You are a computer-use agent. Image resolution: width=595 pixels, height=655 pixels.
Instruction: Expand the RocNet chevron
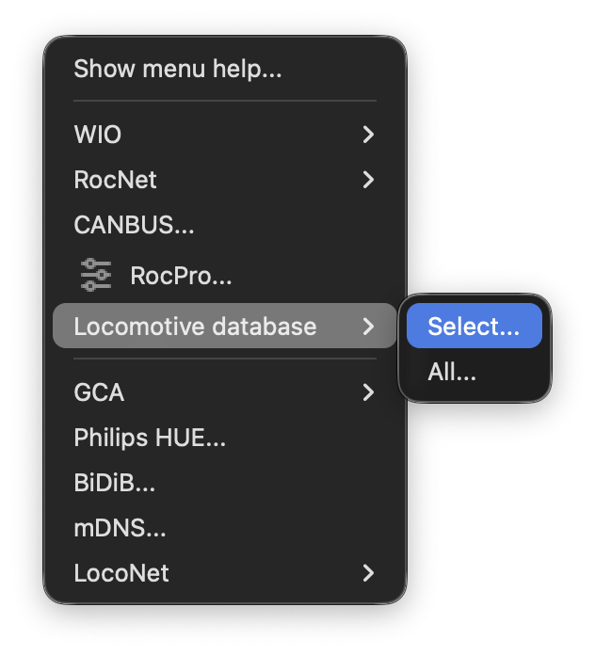tap(368, 179)
